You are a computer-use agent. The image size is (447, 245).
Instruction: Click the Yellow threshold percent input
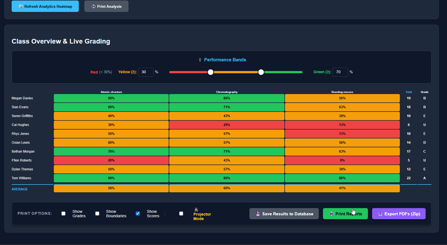(x=146, y=72)
